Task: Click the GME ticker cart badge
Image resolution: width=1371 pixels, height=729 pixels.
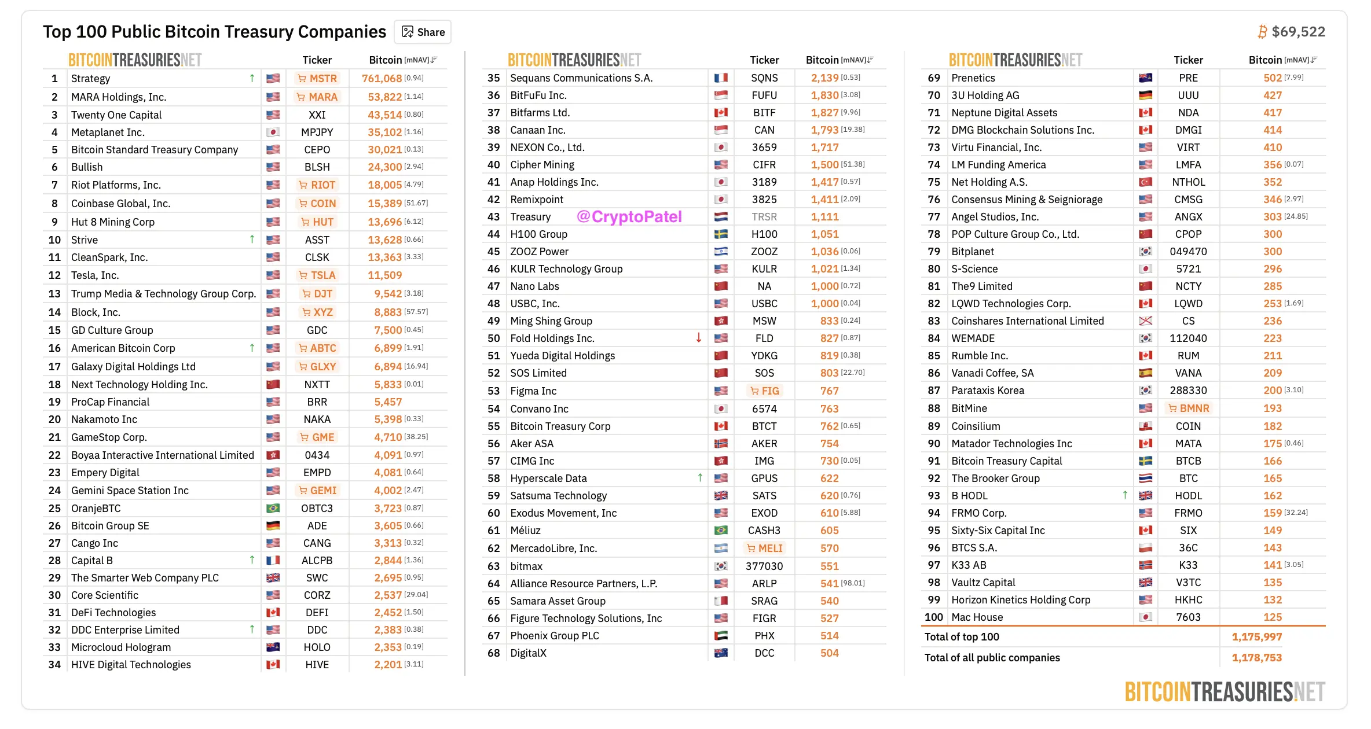Action: [317, 437]
